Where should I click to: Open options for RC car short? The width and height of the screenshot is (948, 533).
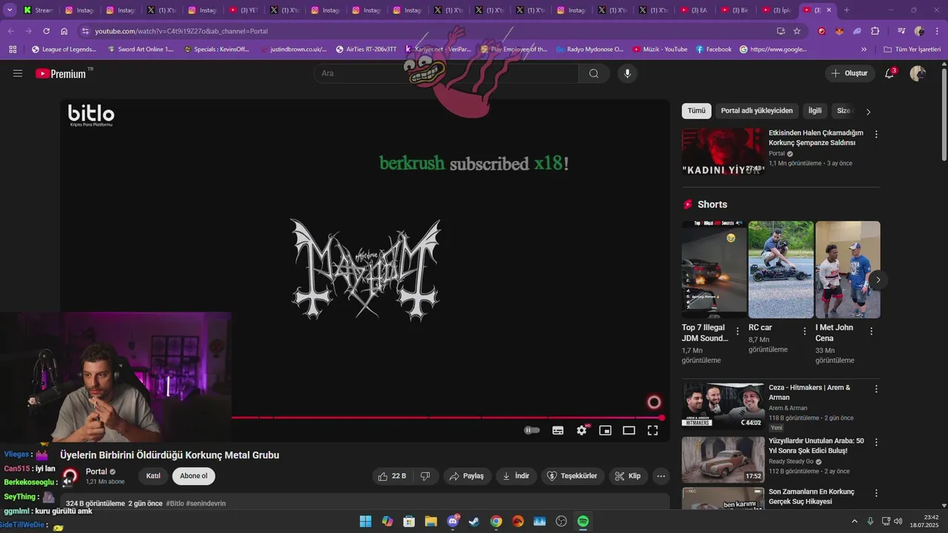pyautogui.click(x=804, y=332)
